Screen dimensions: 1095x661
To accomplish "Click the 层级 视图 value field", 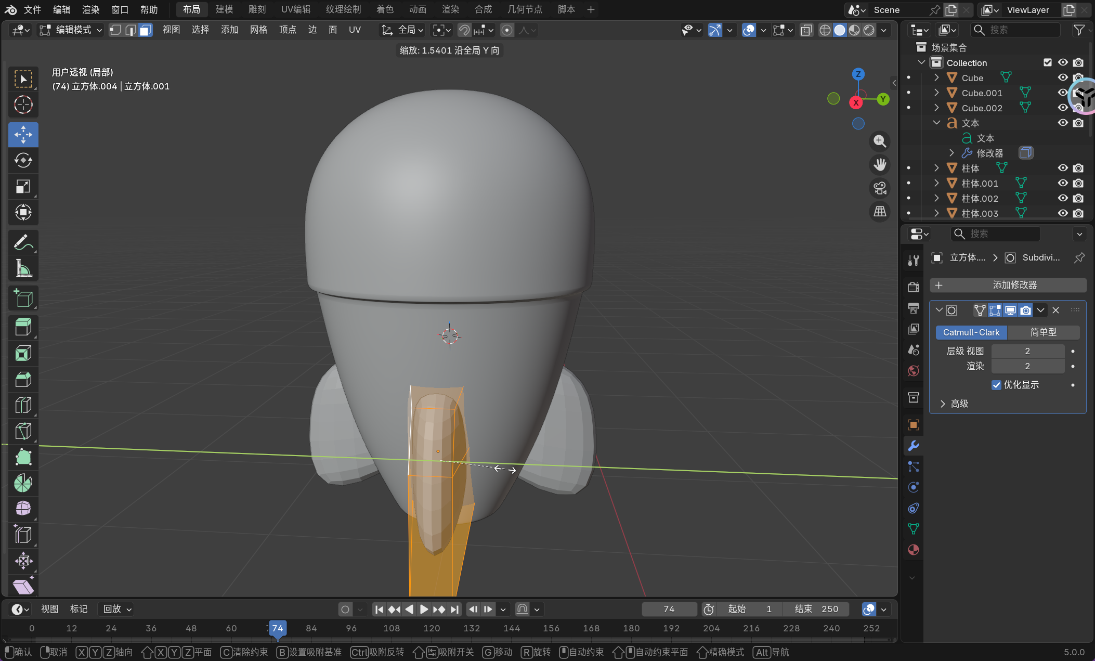I will (1027, 351).
